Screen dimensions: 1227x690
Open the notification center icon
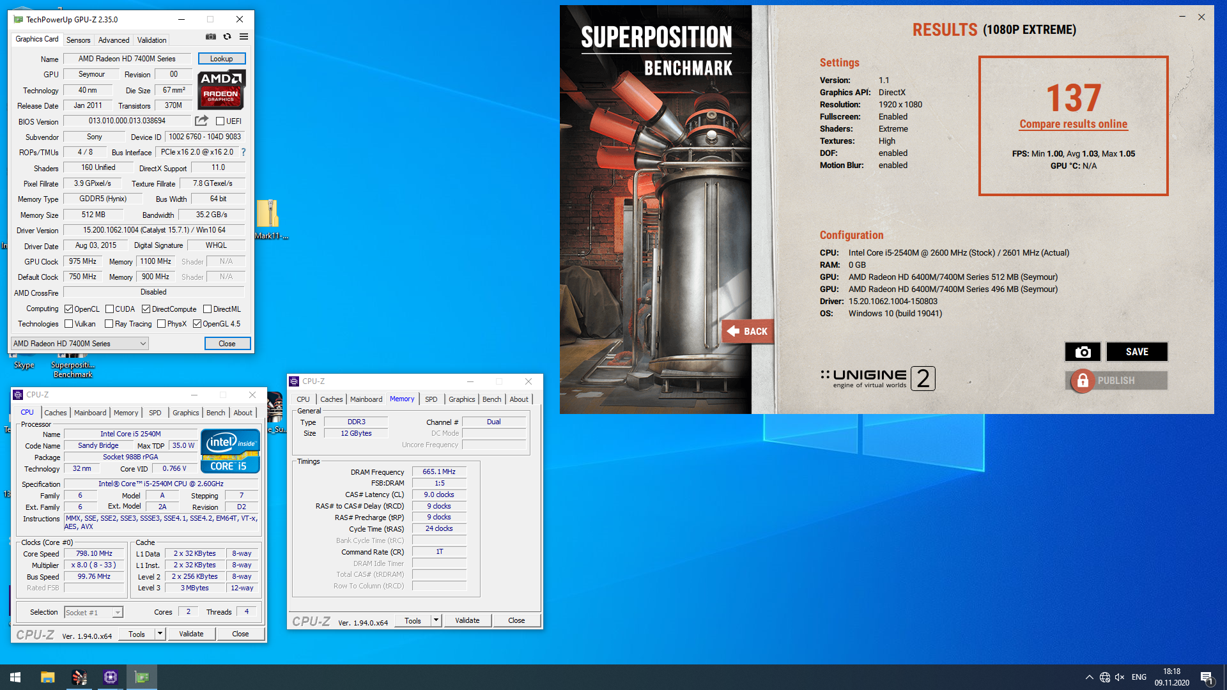pyautogui.click(x=1207, y=677)
